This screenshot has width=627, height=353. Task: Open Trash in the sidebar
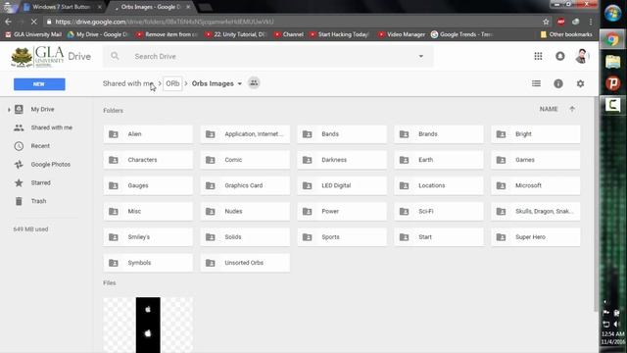pyautogui.click(x=30, y=201)
